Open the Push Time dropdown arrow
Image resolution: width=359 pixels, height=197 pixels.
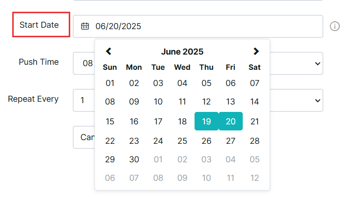(318, 63)
